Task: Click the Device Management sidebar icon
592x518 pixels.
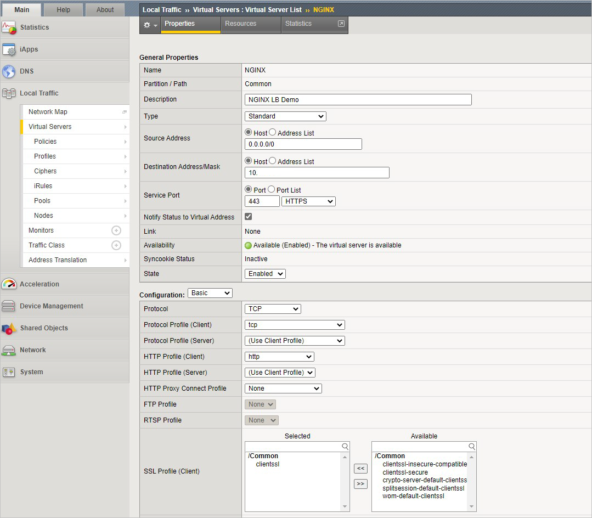Action: tap(9, 306)
